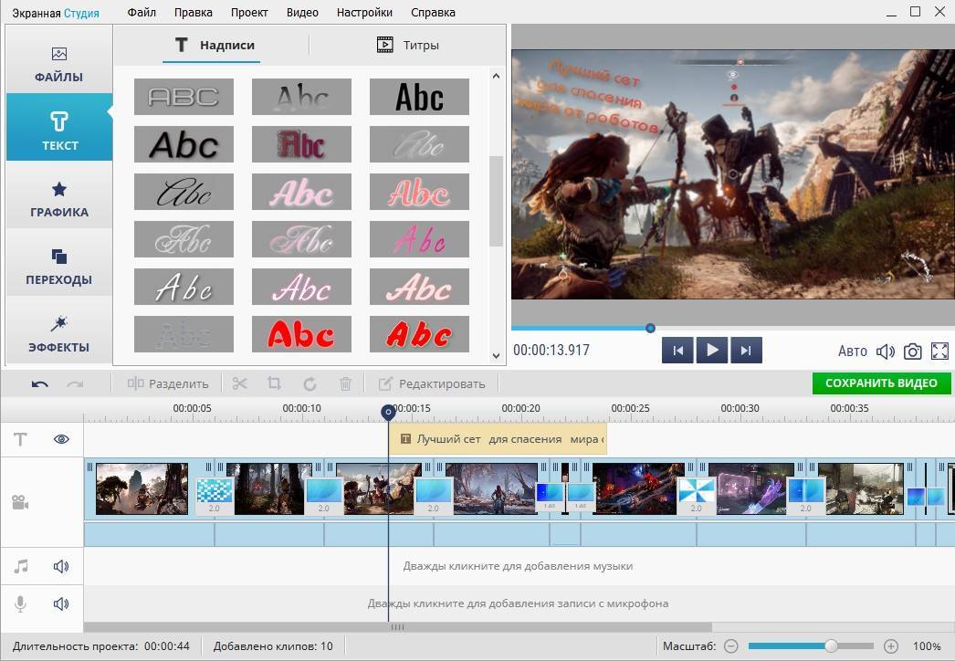
Task: Click the Разделить button
Action: pos(169,383)
